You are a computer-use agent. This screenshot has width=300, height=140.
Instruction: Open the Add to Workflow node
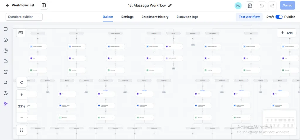coord(173,58)
